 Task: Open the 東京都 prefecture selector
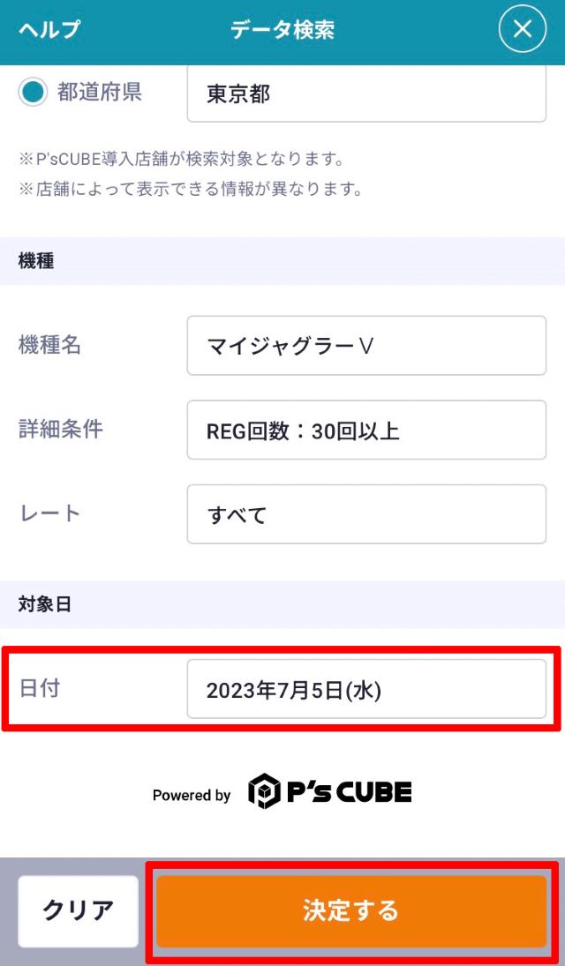[x=366, y=94]
